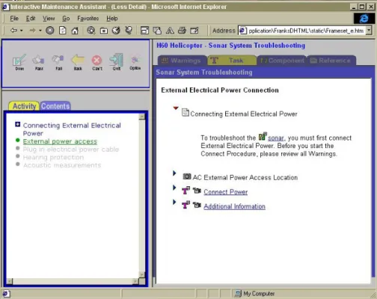The image size is (377, 299).
Task: Select Connecting External Electrical Power activity item
Action: [72, 129]
